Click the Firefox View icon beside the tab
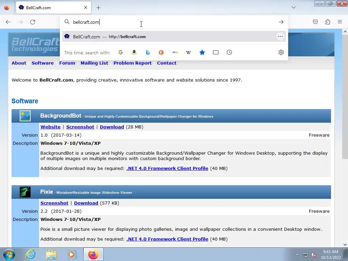The width and height of the screenshot is (348, 261). coord(7,7)
